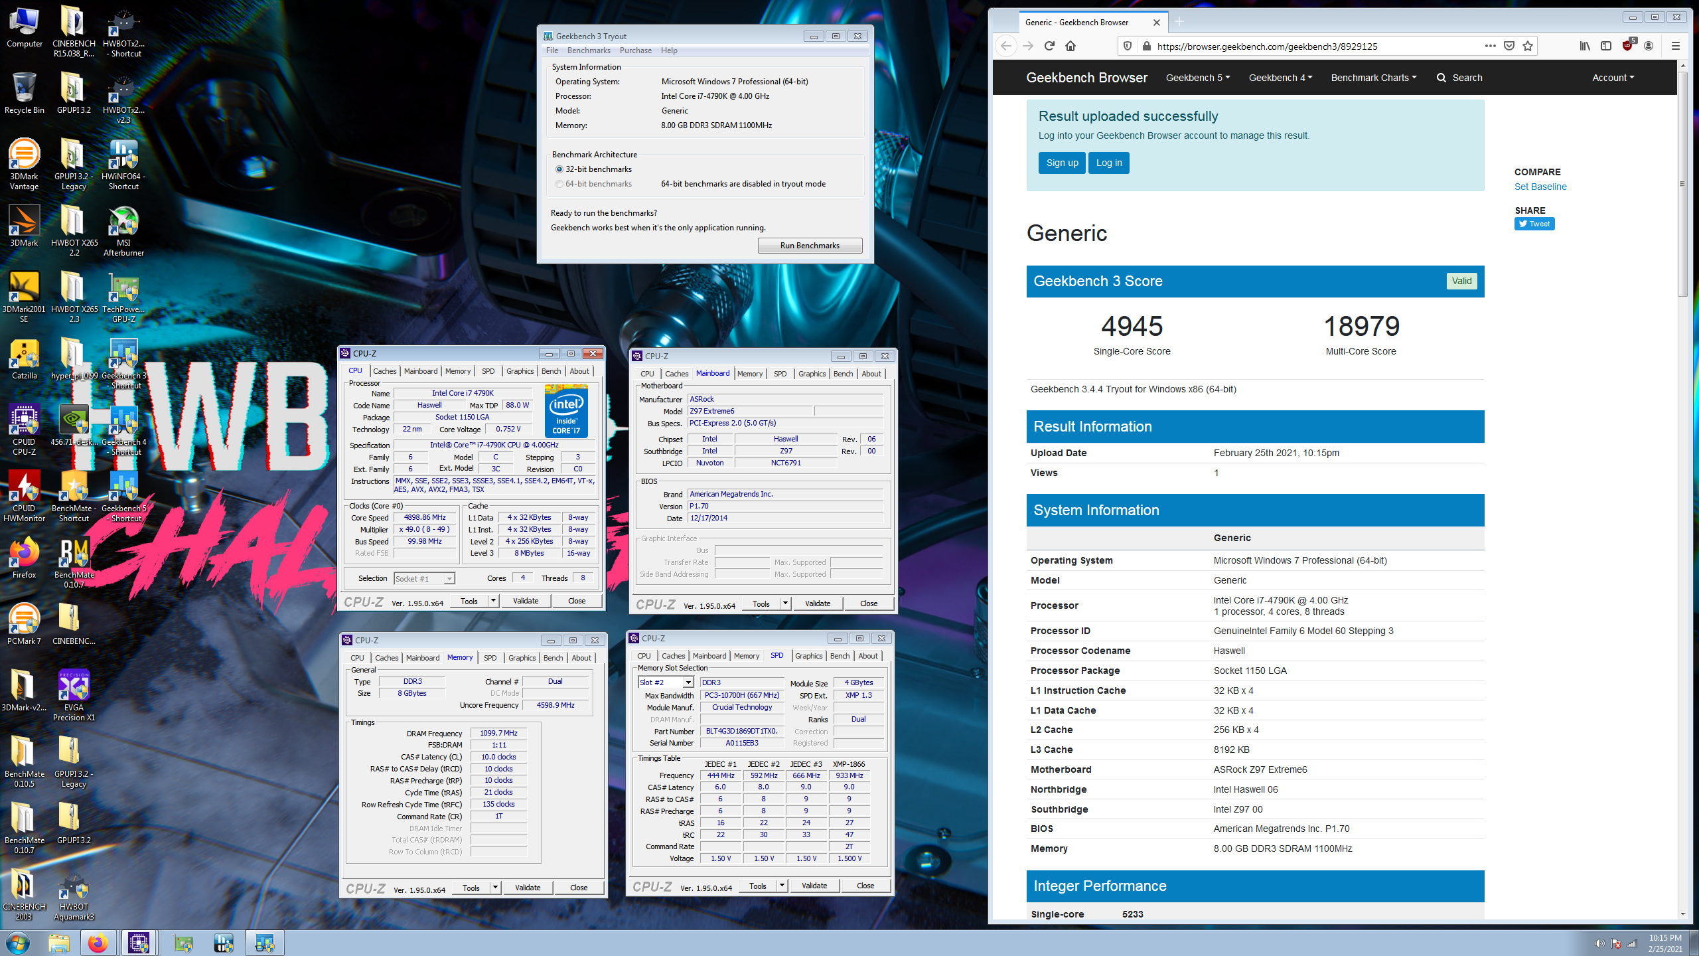Open page actions three-dots icon

pos(1490,46)
